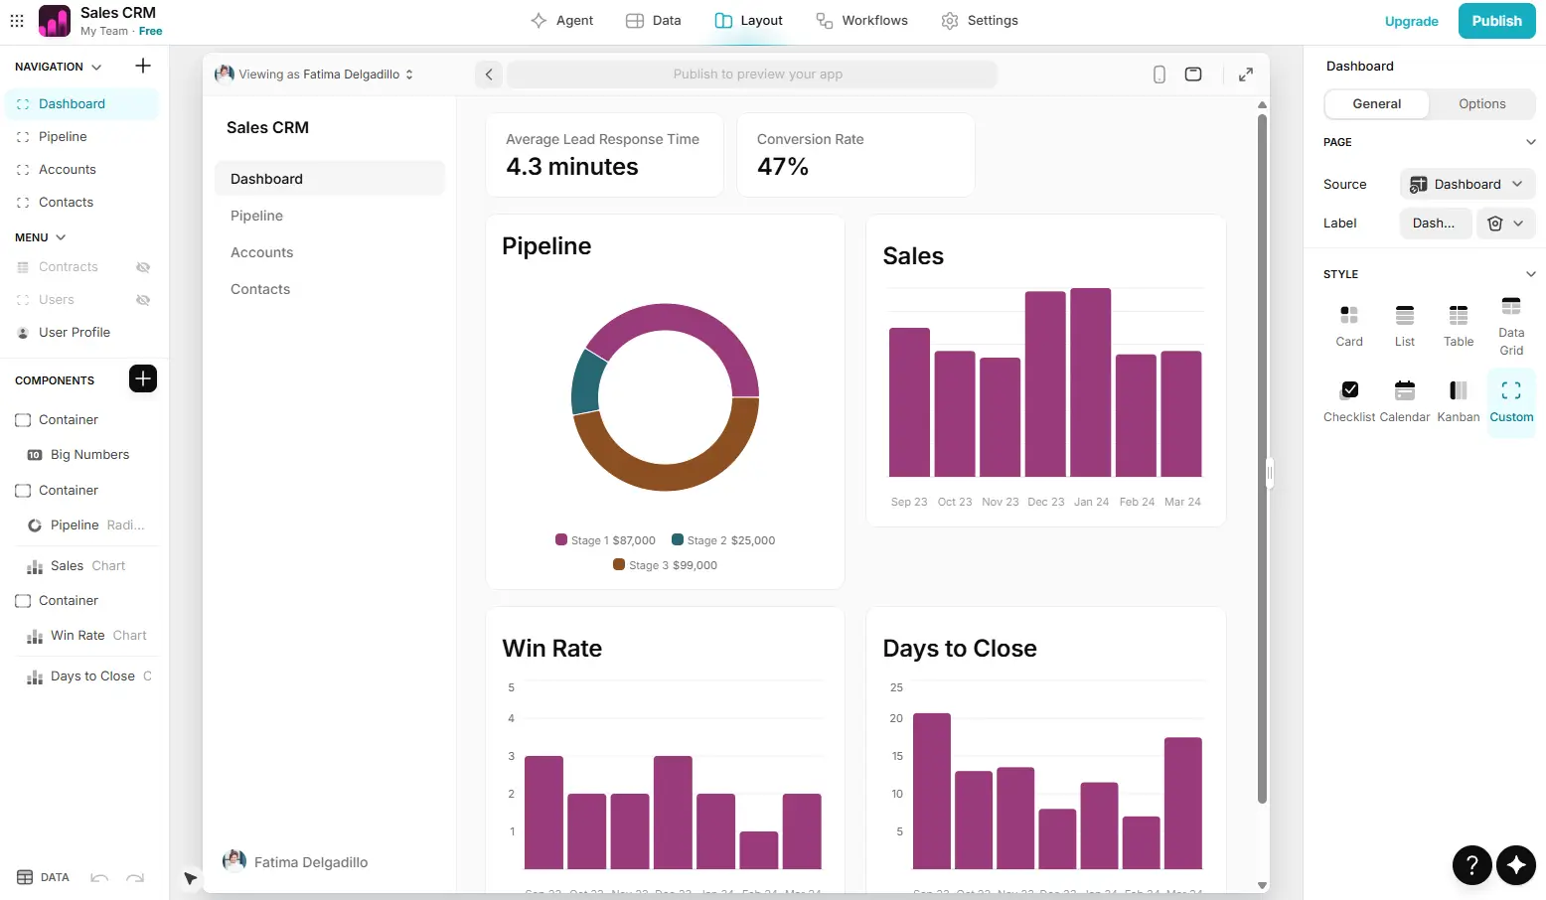The image size is (1546, 900).
Task: Add a new navigation page with plus icon
Action: [143, 66]
